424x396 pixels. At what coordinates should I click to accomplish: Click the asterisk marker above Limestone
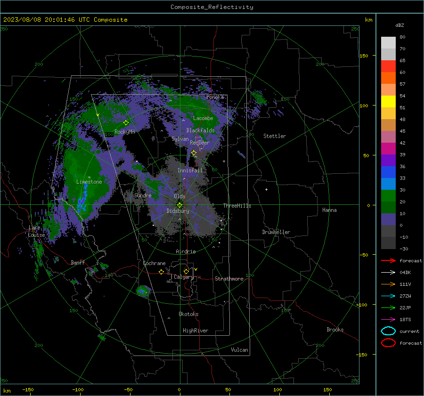89,178
